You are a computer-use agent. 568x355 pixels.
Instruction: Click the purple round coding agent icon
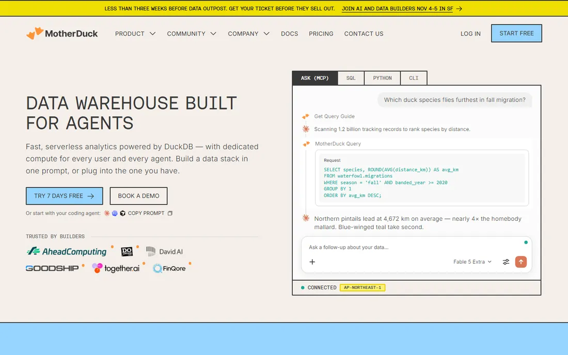pos(115,213)
